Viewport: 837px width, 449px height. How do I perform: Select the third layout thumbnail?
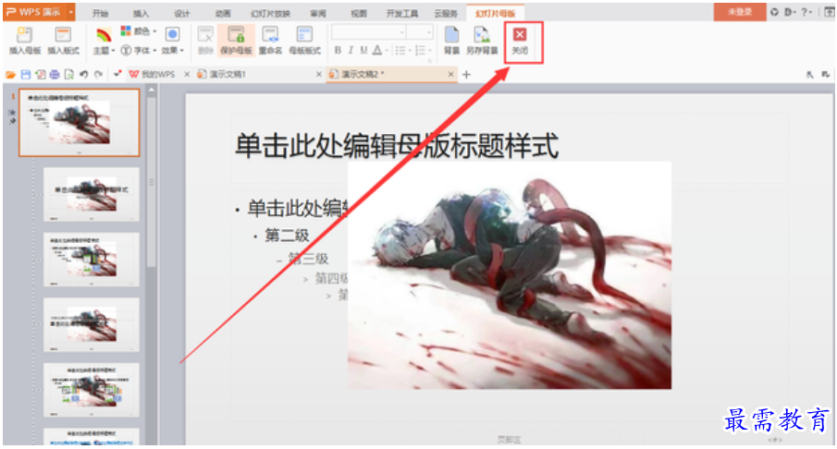(92, 260)
